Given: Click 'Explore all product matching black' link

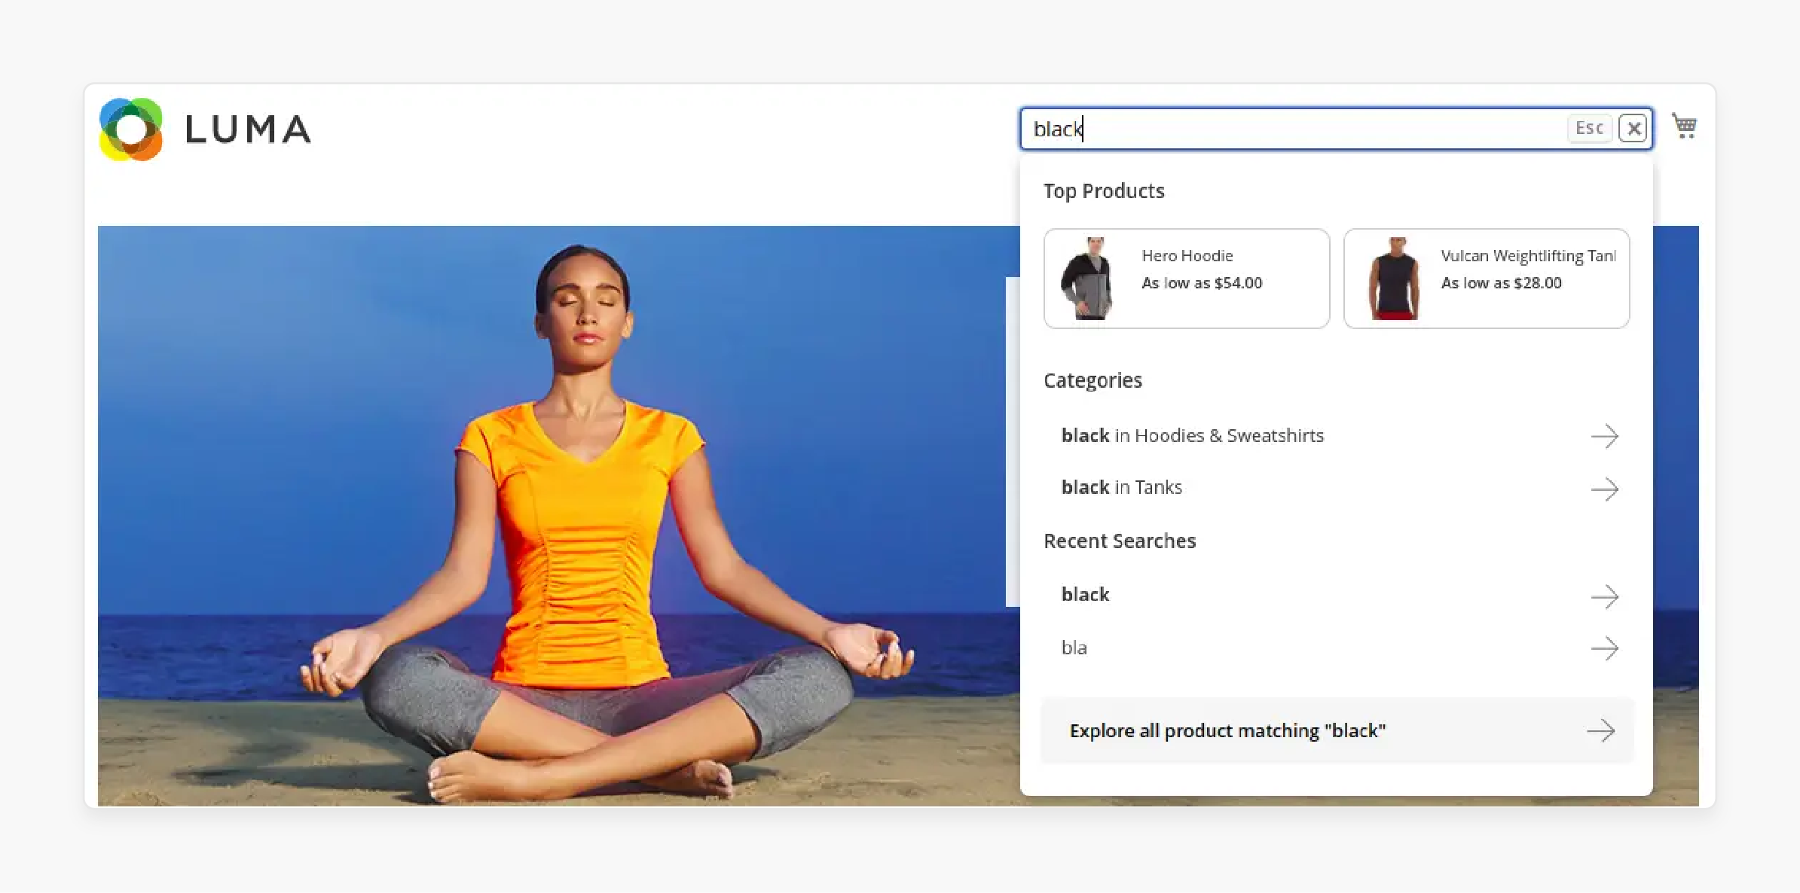Looking at the screenshot, I should (x=1336, y=731).
